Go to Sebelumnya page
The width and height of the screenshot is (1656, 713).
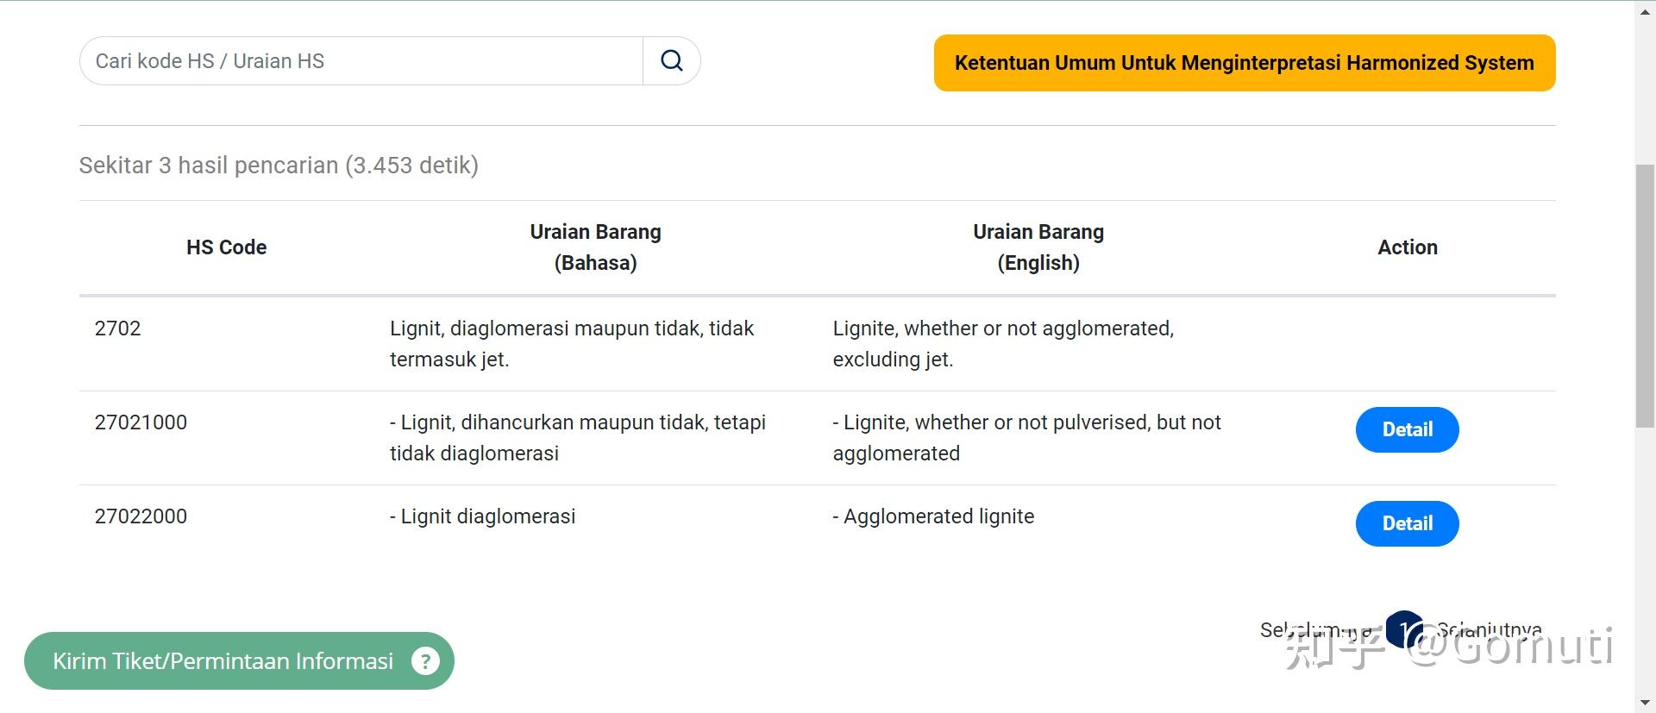[1315, 630]
